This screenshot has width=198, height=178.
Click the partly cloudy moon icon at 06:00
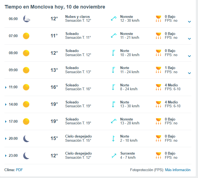click(x=27, y=19)
